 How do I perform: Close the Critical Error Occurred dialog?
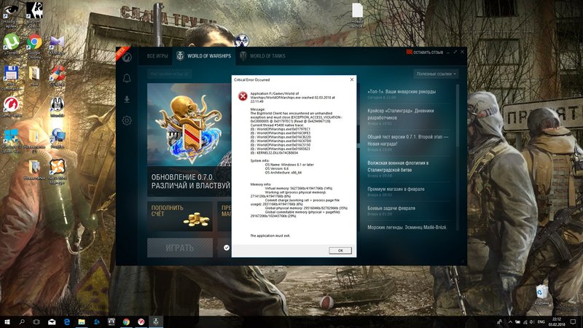pos(352,79)
